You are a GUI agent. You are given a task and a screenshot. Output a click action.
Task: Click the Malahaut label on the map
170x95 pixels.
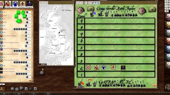62,35
